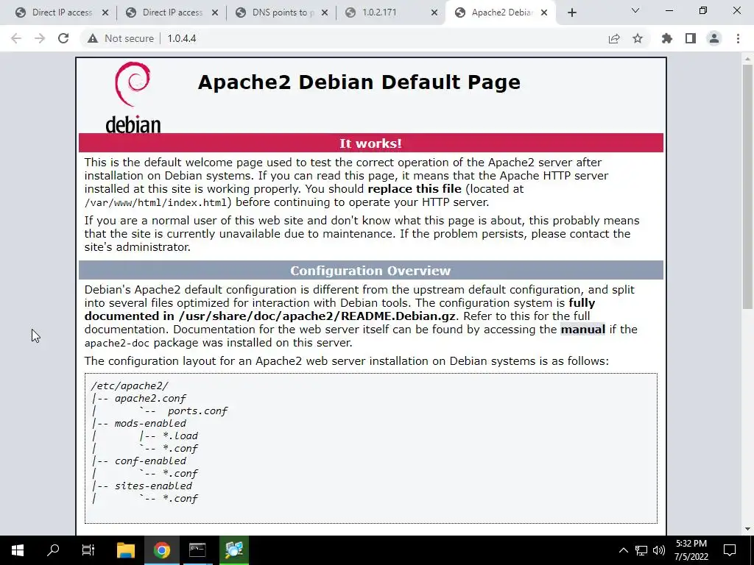The image size is (754, 565).
Task: Click the sites-enabled entry in the tree
Action: (x=153, y=486)
